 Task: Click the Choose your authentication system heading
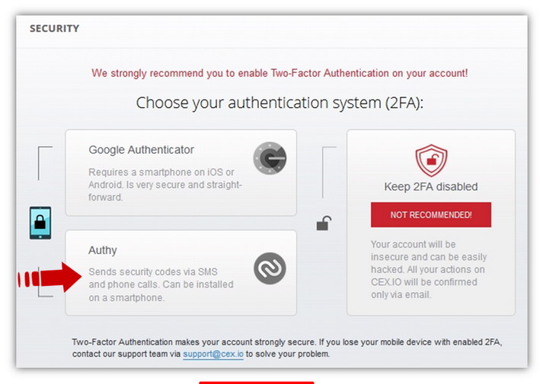pyautogui.click(x=280, y=103)
